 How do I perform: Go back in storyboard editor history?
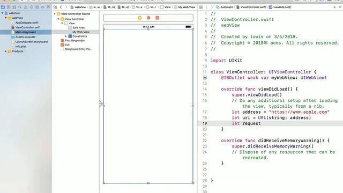pyautogui.click(x=61, y=7)
